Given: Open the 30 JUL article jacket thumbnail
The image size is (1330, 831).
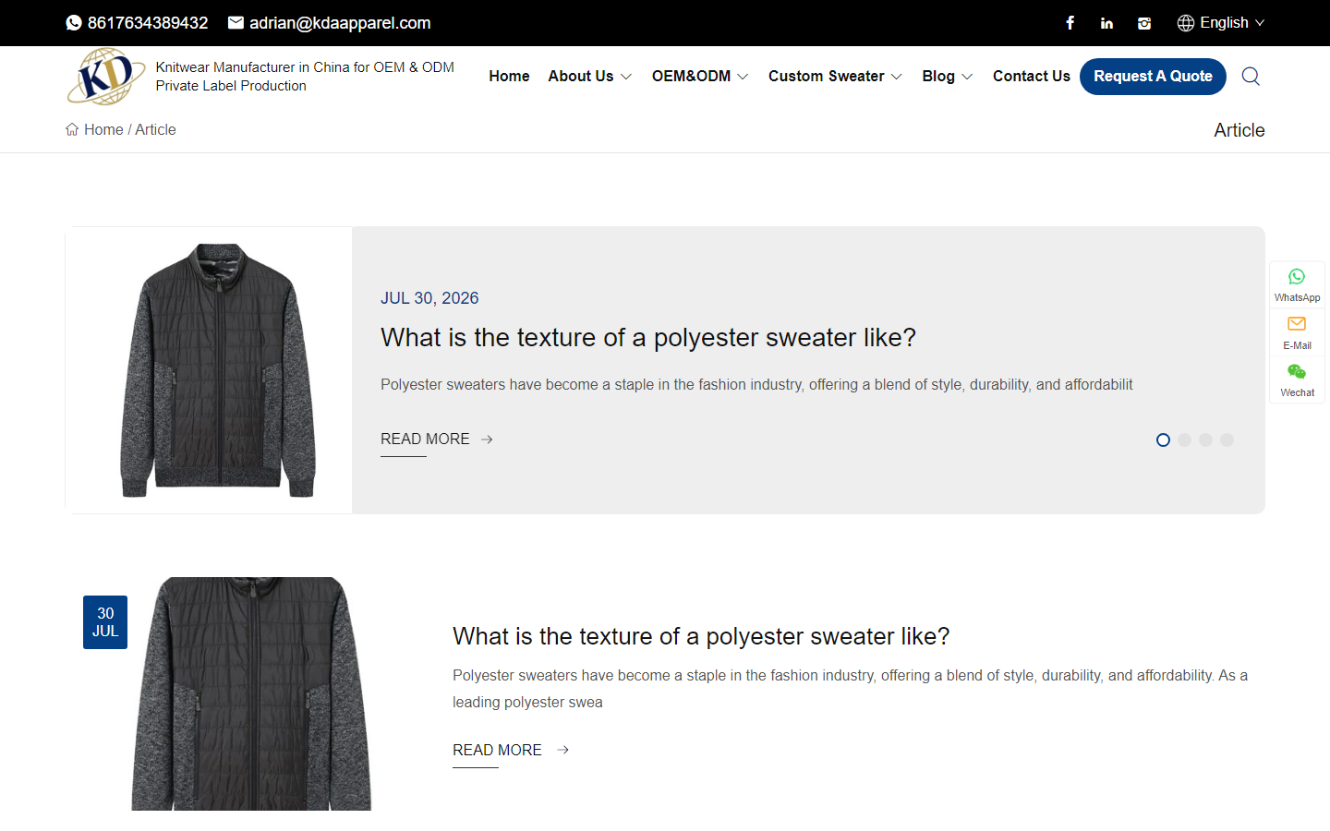Looking at the screenshot, I should [251, 693].
